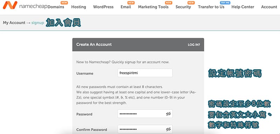Open the Security menu
280x134 pixels.
click(183, 7)
